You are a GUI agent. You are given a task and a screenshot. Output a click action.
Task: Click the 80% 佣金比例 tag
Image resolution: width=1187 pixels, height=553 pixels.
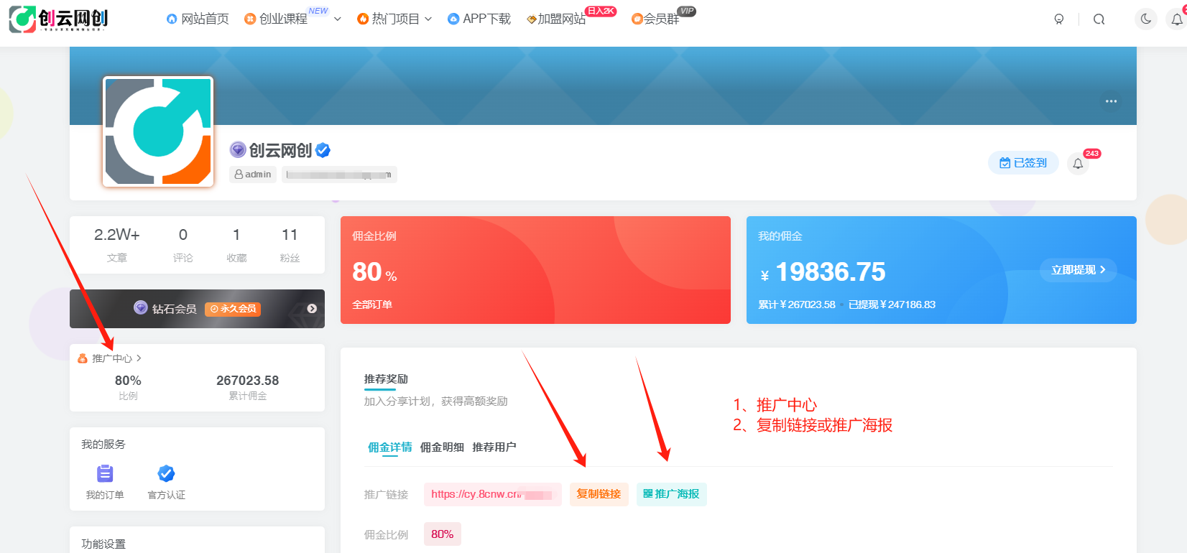[x=442, y=534]
